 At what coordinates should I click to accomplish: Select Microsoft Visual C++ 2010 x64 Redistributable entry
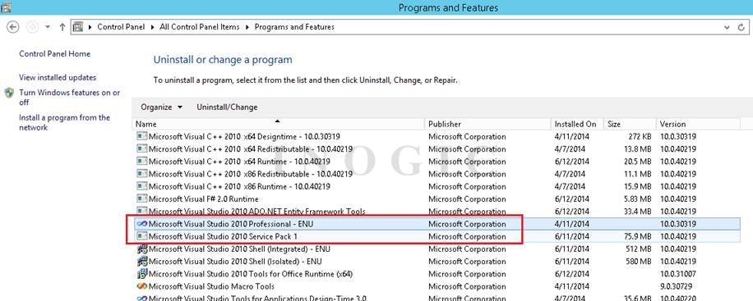tap(251, 148)
